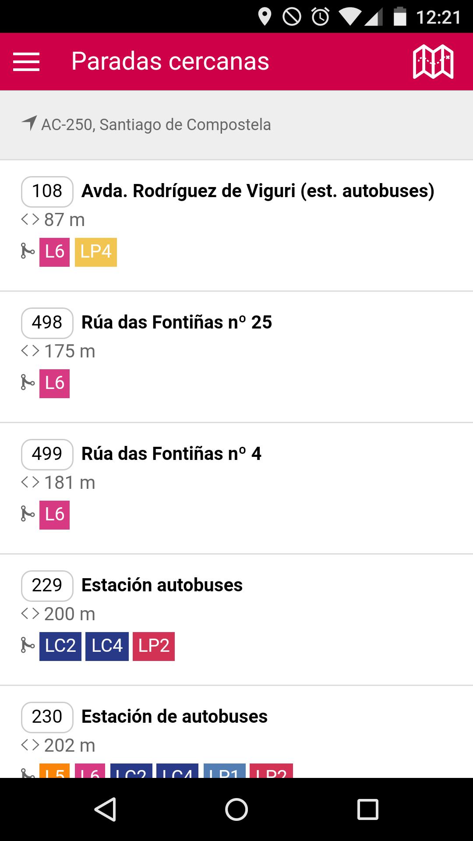Tap the LC4 line badge at stop 229
The image size is (473, 841).
pyautogui.click(x=107, y=646)
